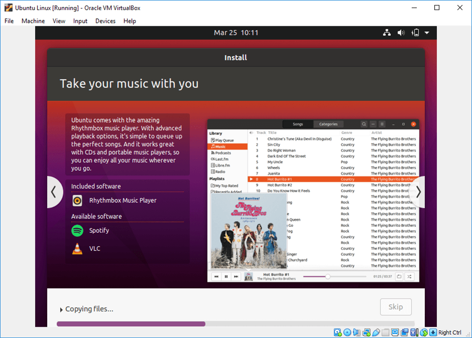The image size is (472, 338).
Task: Click the power icon in Ubuntu top bar
Action: (x=415, y=33)
